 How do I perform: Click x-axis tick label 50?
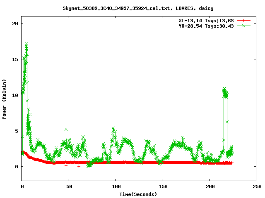69,186
